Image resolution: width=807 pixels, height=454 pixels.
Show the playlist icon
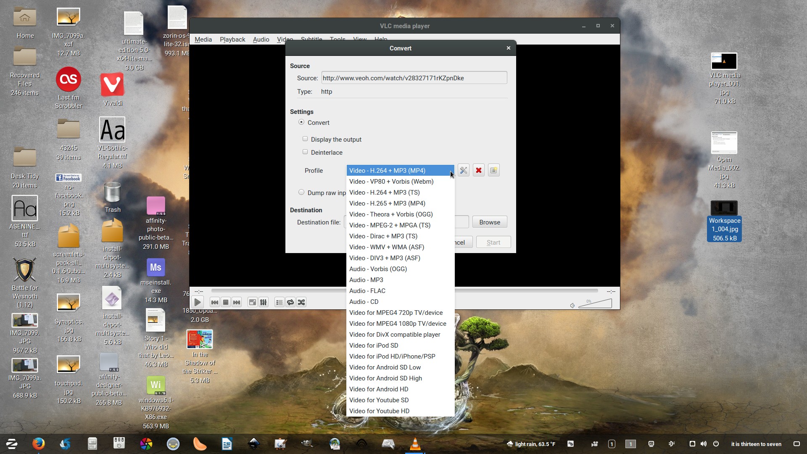[x=280, y=302]
